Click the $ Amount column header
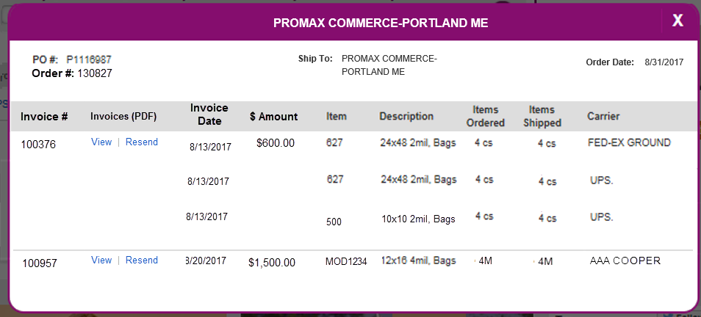701x317 pixels. (x=273, y=117)
